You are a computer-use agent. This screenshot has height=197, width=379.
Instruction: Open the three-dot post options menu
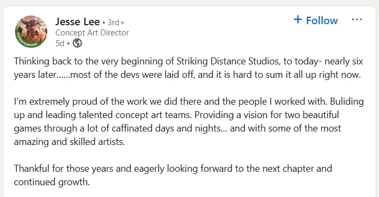coord(357,19)
